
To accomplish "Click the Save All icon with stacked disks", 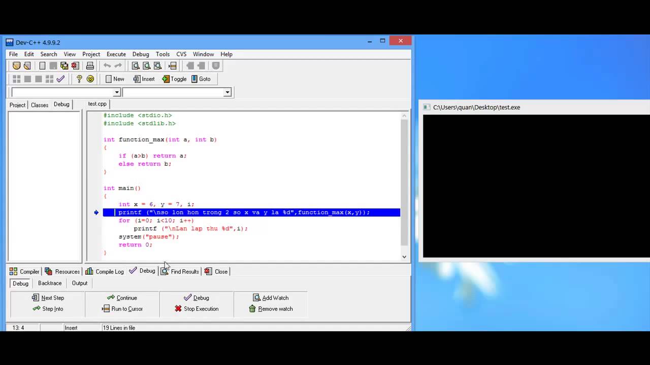I will click(64, 65).
